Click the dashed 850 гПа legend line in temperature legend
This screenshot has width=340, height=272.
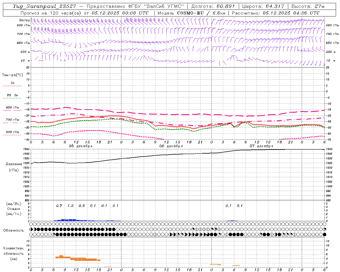[x=12, y=110]
